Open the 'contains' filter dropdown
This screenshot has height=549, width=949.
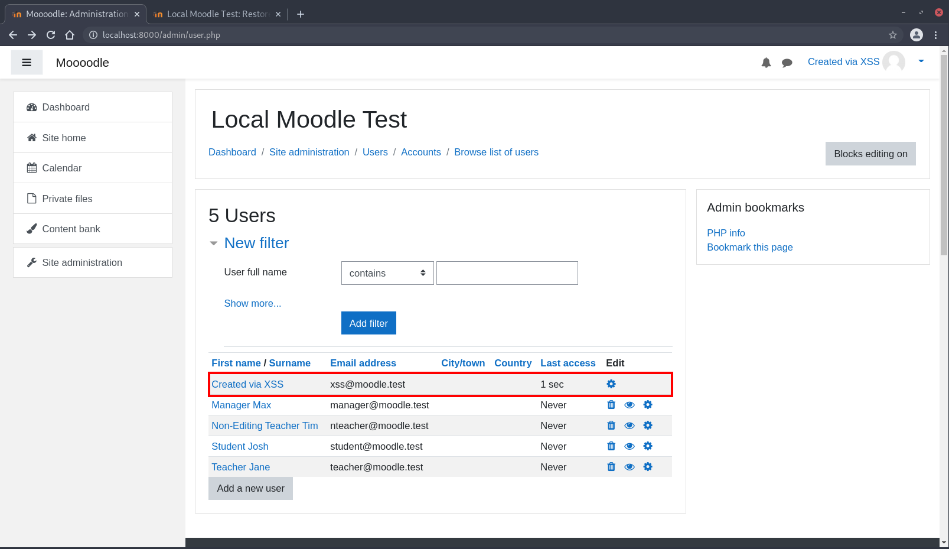[387, 273]
